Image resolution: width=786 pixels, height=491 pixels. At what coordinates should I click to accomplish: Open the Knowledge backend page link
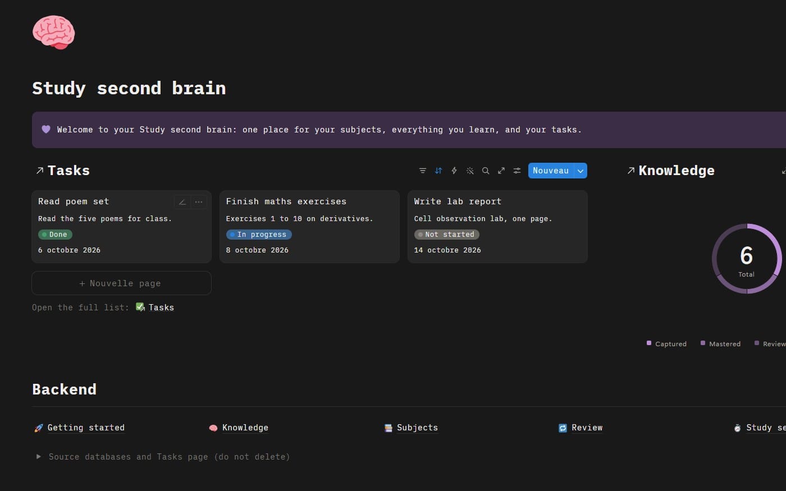pyautogui.click(x=245, y=428)
